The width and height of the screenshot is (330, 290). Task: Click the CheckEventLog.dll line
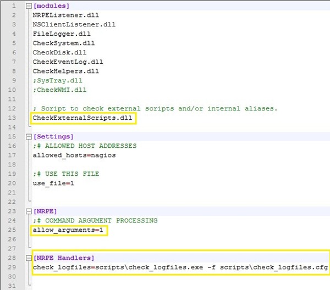[x=68, y=62]
